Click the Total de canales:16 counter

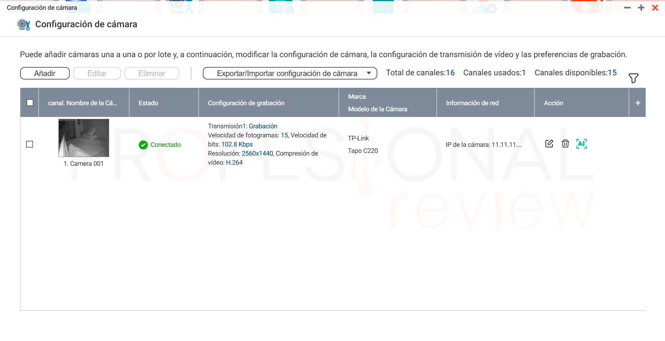[420, 73]
